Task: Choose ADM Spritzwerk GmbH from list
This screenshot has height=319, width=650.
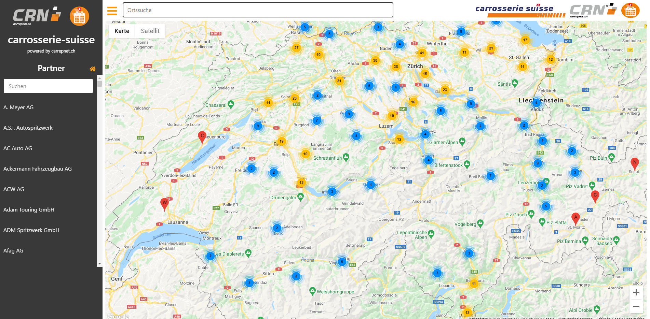Action: 31,230
